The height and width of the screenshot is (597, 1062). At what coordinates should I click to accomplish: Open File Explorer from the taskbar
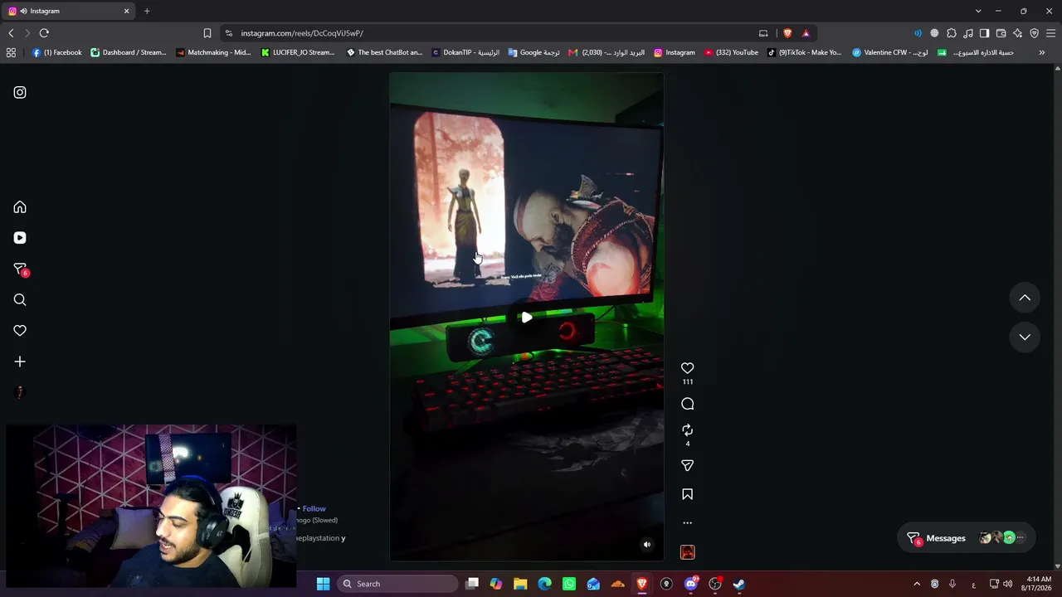(x=520, y=584)
